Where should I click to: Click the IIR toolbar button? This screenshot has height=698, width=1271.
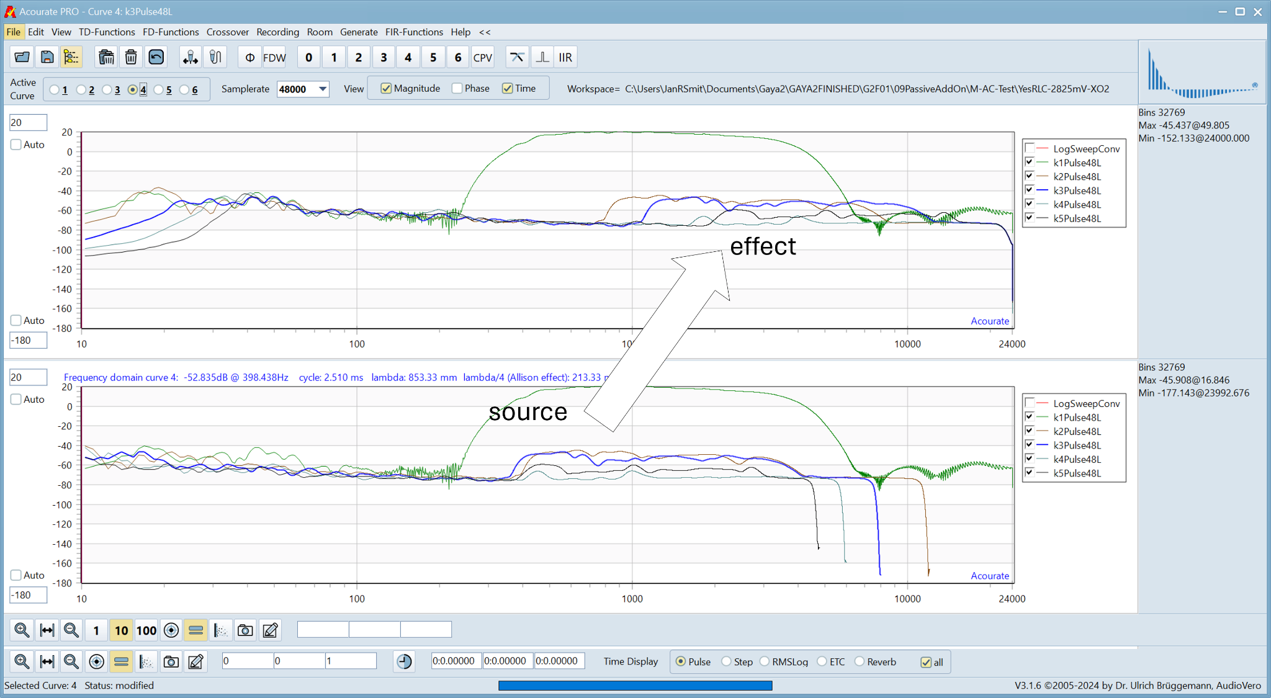(x=565, y=57)
